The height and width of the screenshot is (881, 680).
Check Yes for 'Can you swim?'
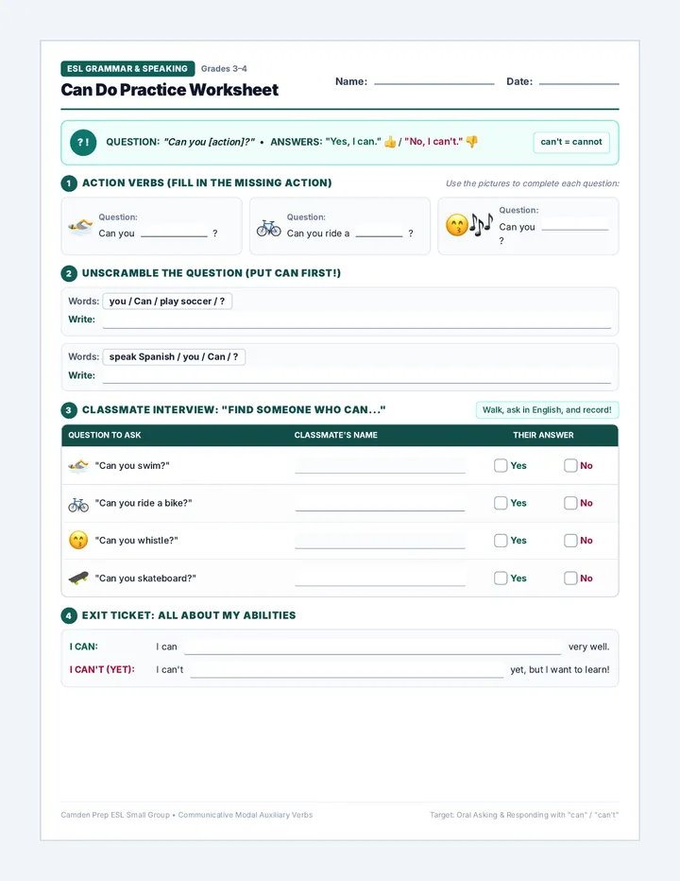(x=501, y=465)
